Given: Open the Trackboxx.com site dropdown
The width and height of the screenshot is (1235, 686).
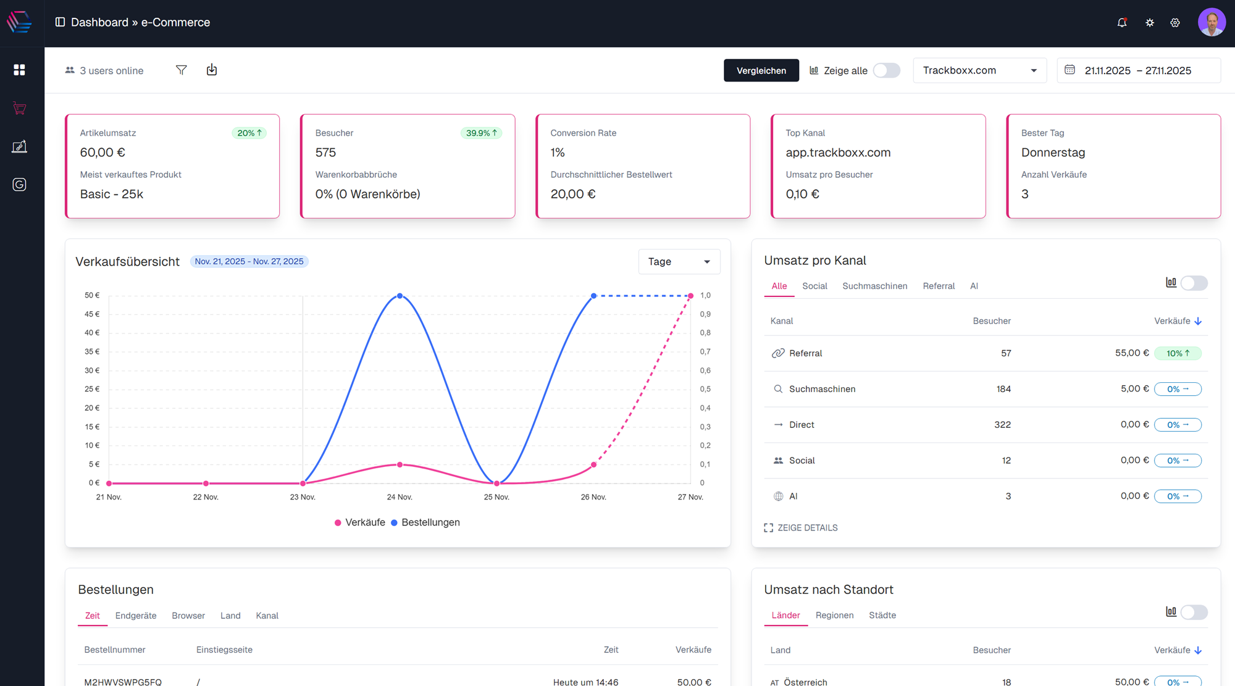Looking at the screenshot, I should click(x=979, y=70).
